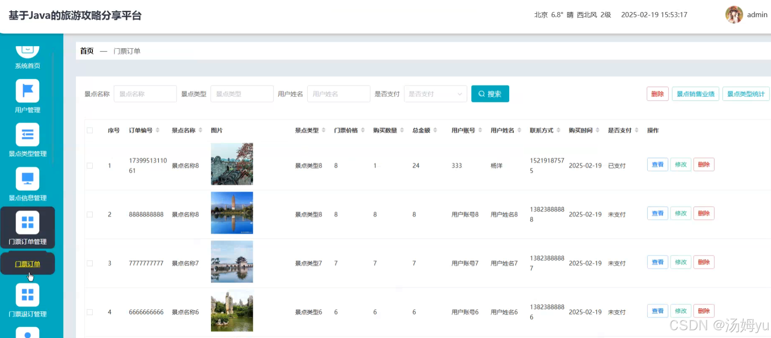Open the 门票退订管理 grid icon
771x338 pixels.
coord(28,295)
